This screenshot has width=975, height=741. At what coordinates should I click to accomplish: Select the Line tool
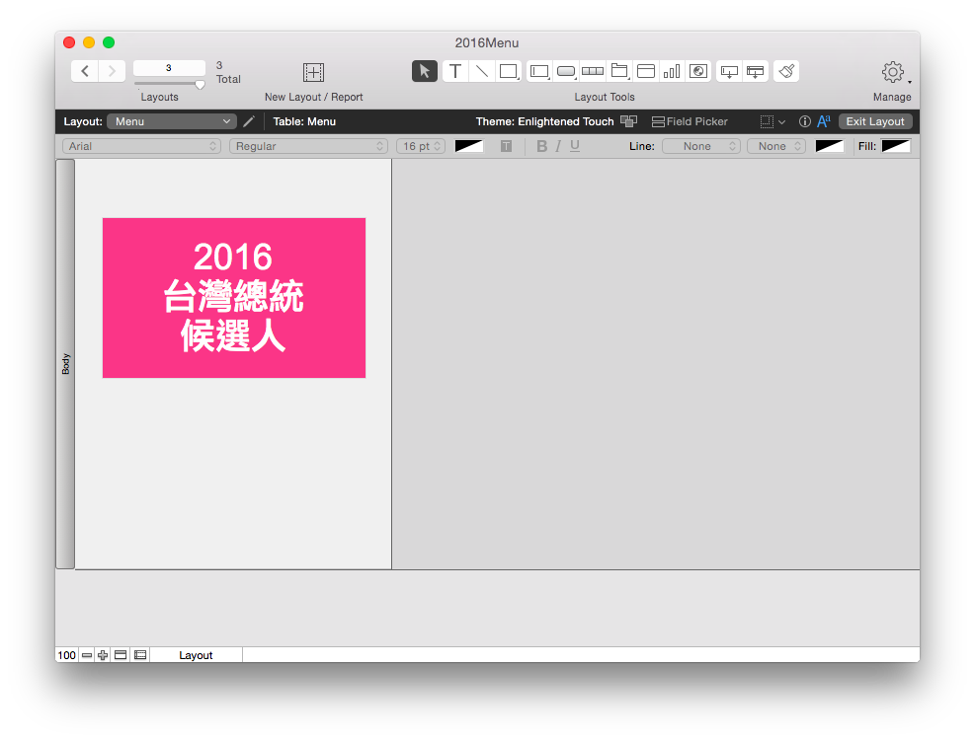click(x=481, y=70)
